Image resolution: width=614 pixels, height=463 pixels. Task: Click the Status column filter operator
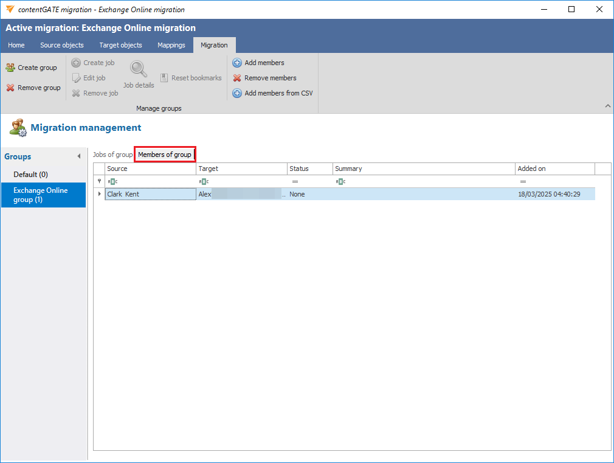tap(295, 181)
